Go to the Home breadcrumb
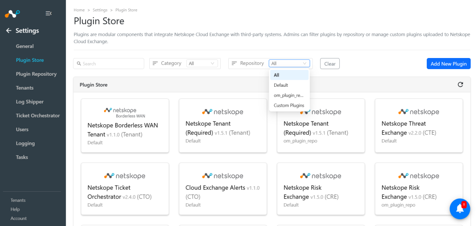The image size is (476, 226). pyautogui.click(x=79, y=10)
